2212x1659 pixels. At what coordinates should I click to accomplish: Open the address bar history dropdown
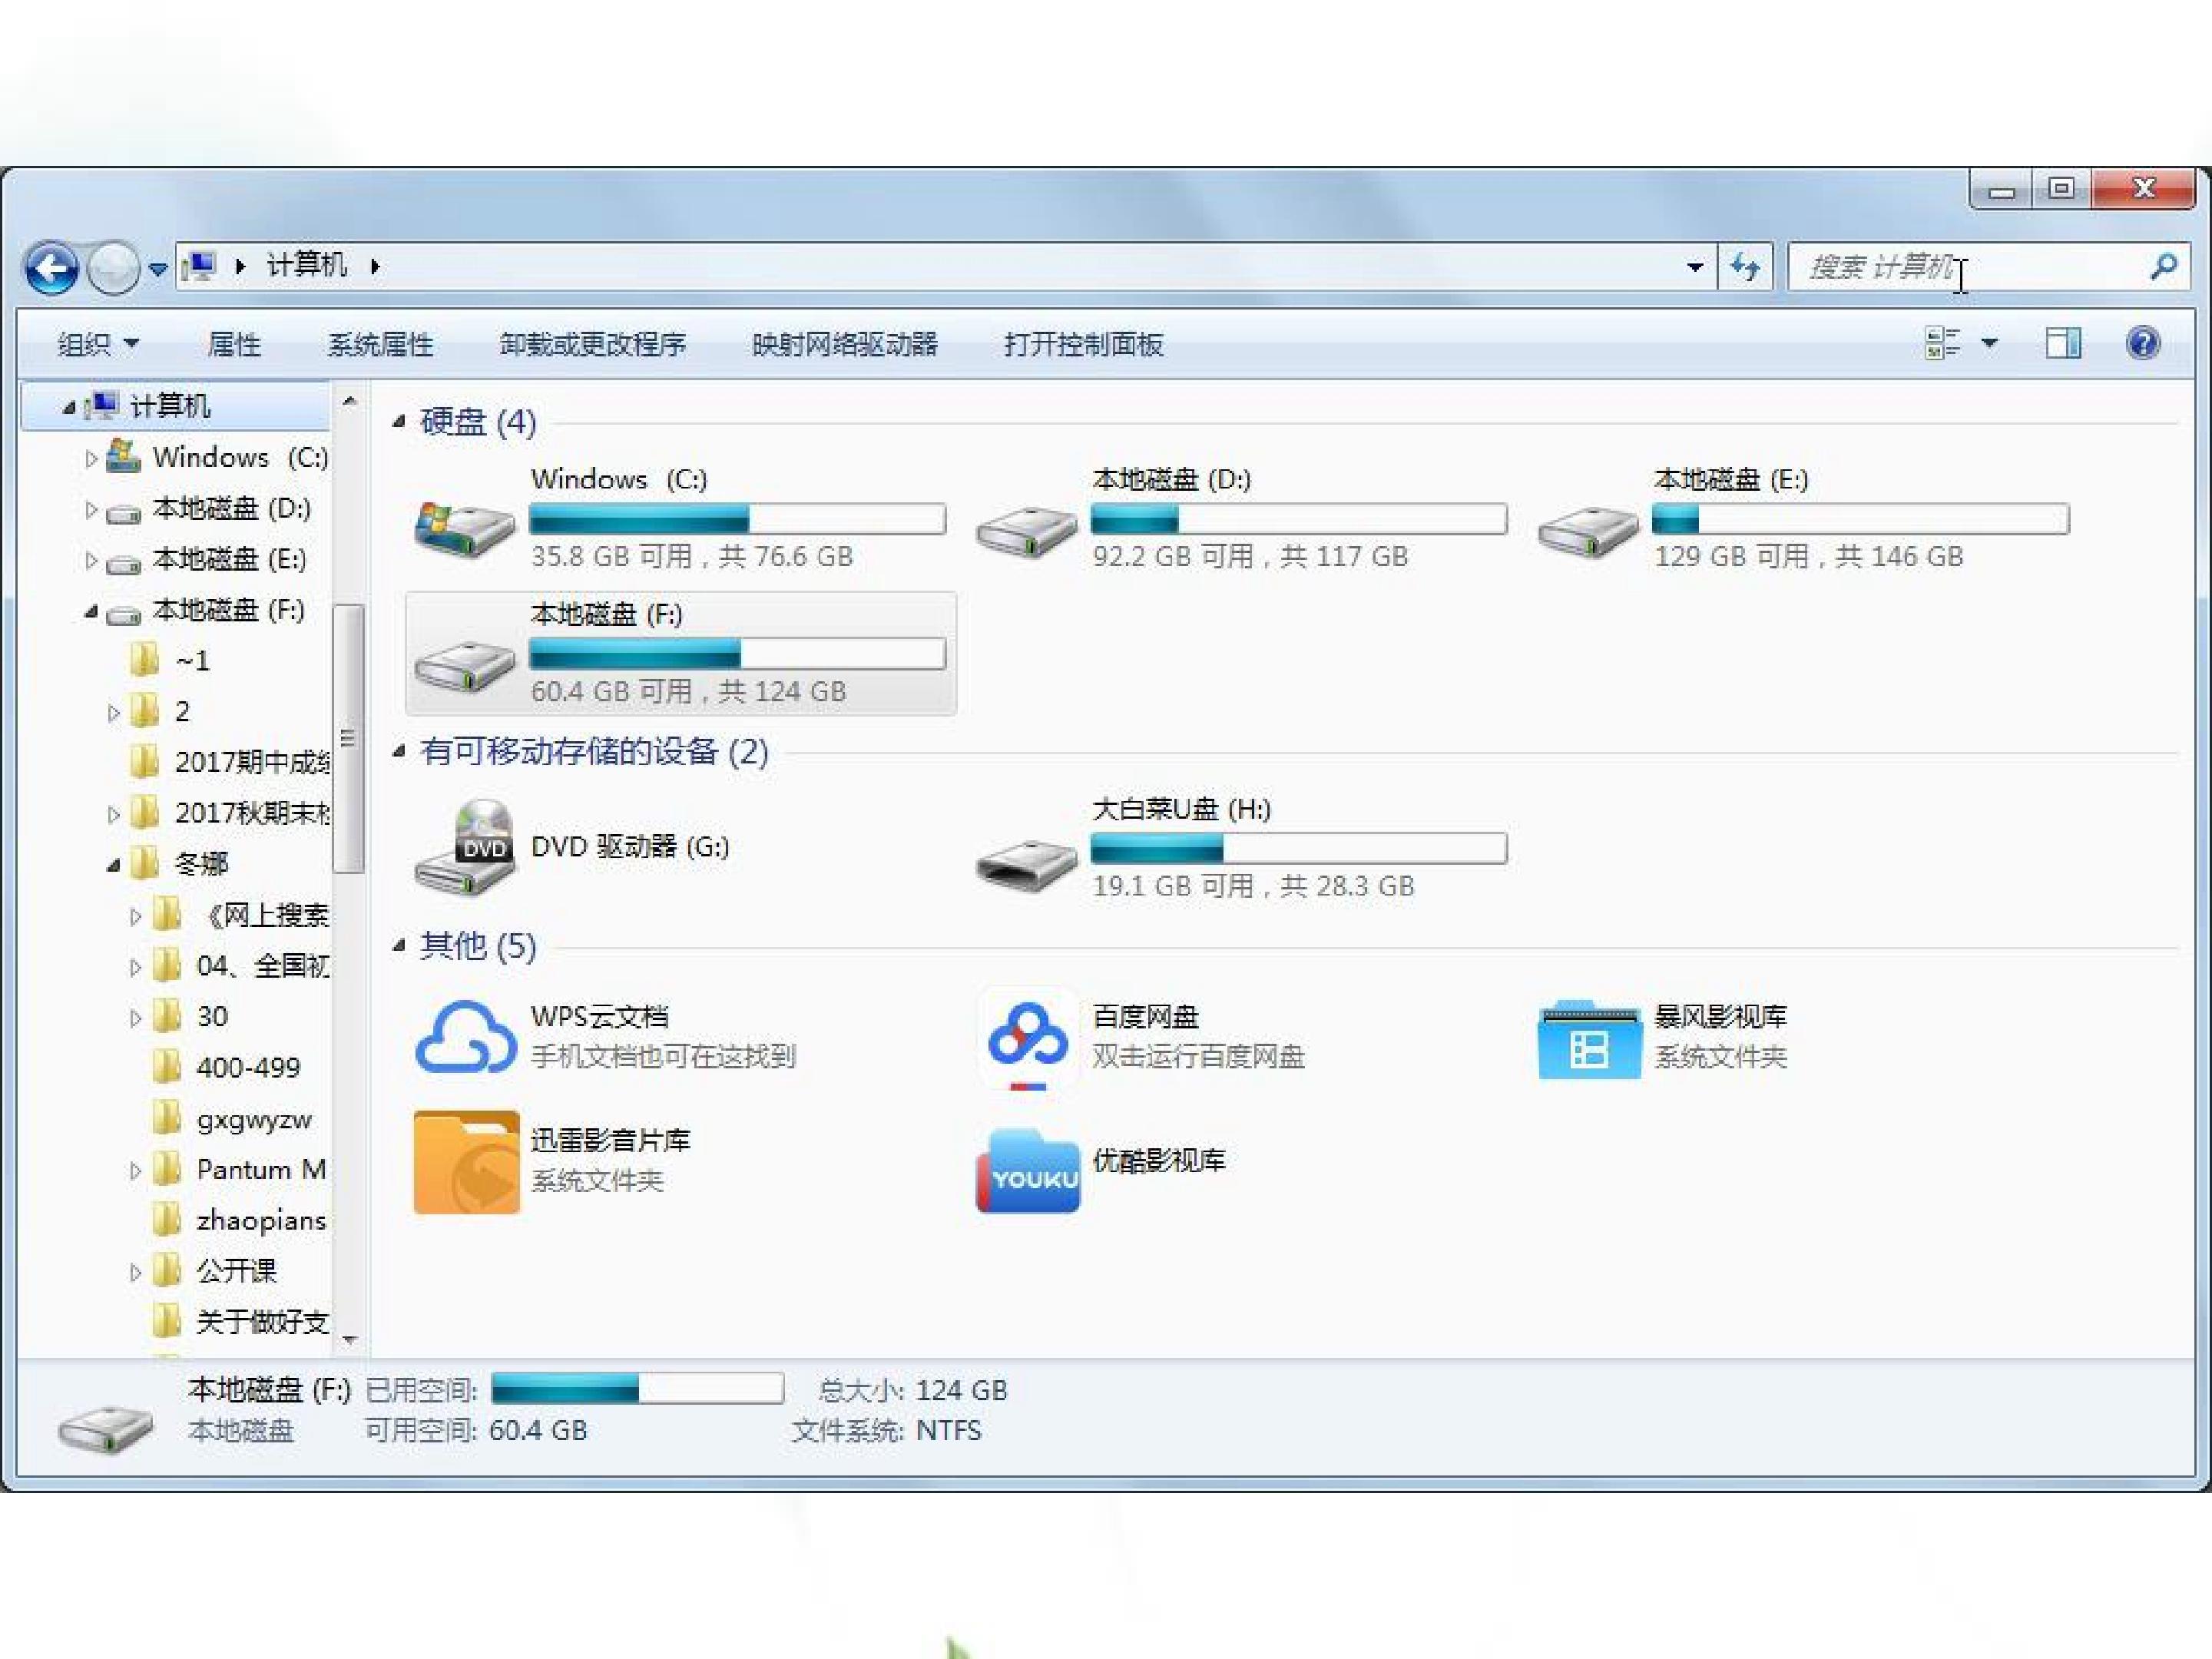pyautogui.click(x=1695, y=267)
